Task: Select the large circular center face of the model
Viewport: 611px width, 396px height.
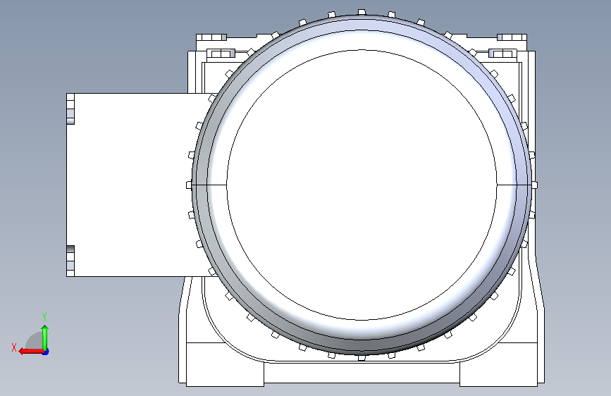Action: [362, 185]
